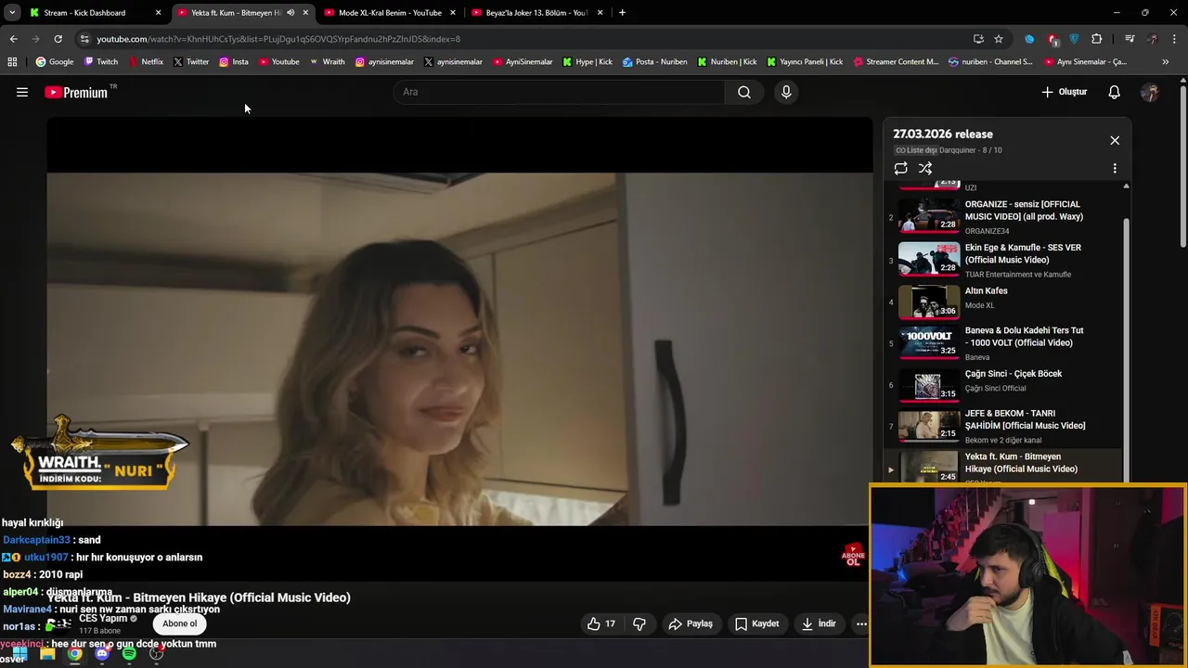Mute the Yekta ft. Kum tab audio icon

click(x=291, y=13)
